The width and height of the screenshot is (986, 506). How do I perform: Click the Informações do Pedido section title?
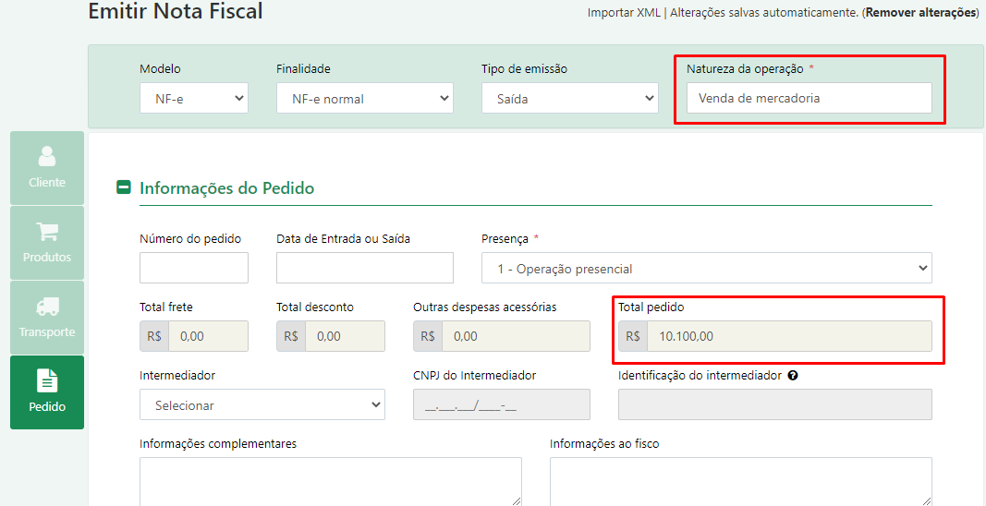click(226, 188)
